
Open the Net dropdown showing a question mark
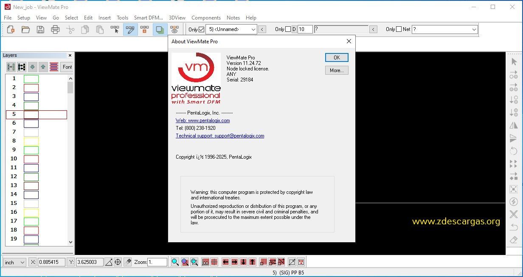click(444, 29)
